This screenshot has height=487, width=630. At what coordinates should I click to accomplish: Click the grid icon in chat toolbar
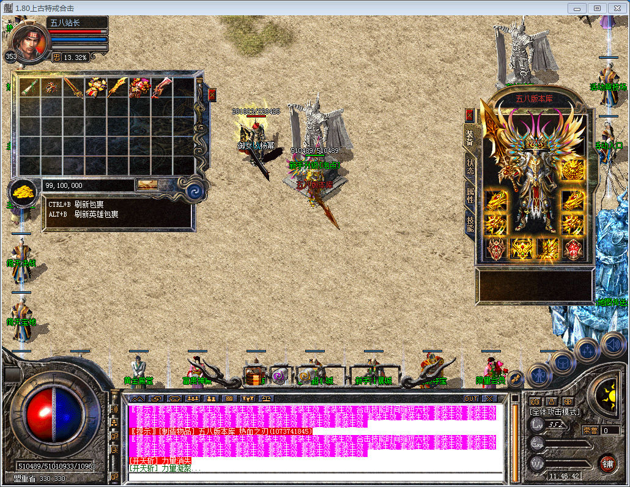pos(229,399)
